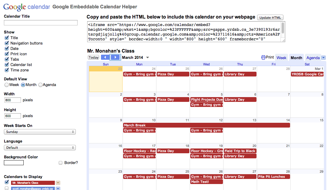Open Pizza Day event on the 4th
335x190 pixels.
173,99
